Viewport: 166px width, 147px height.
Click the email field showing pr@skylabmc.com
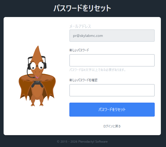112,36
